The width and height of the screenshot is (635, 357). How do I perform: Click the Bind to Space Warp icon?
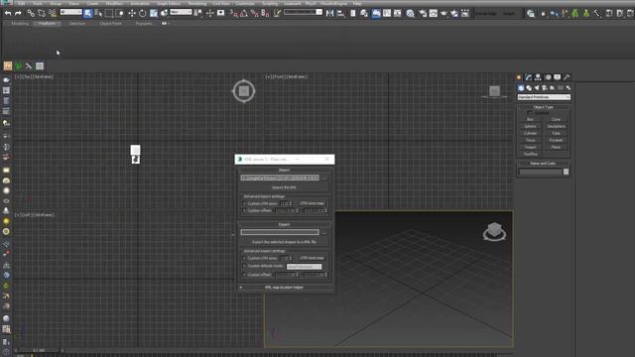(53, 13)
